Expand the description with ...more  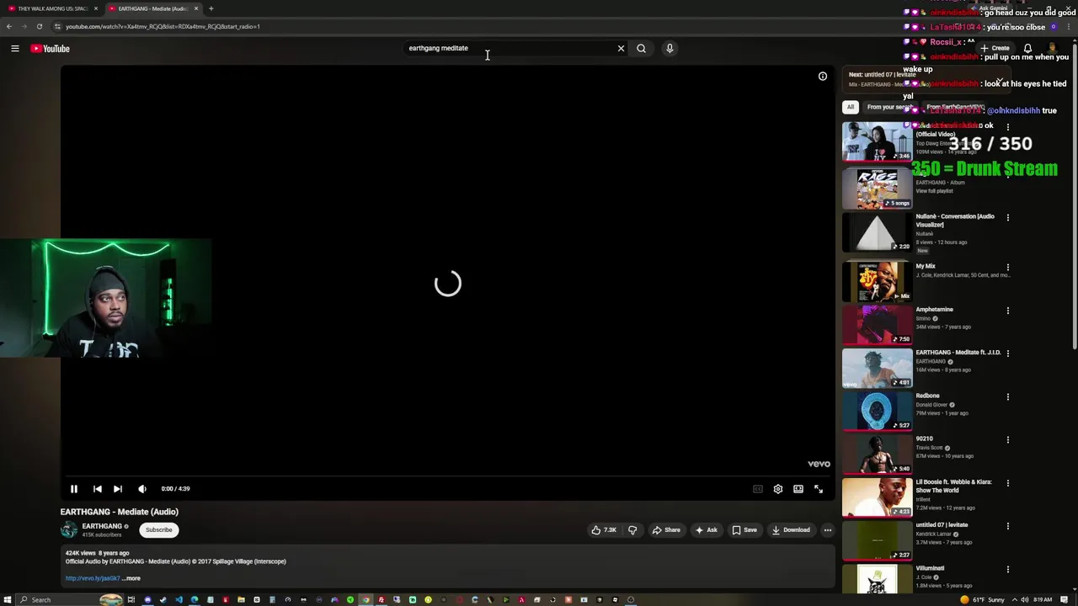[x=131, y=578]
